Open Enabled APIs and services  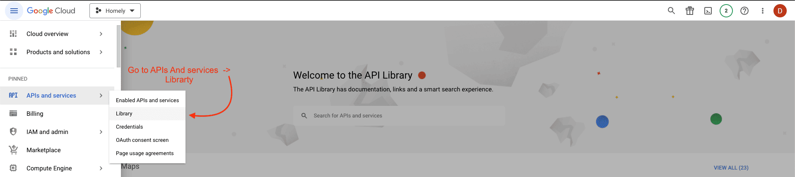147,100
